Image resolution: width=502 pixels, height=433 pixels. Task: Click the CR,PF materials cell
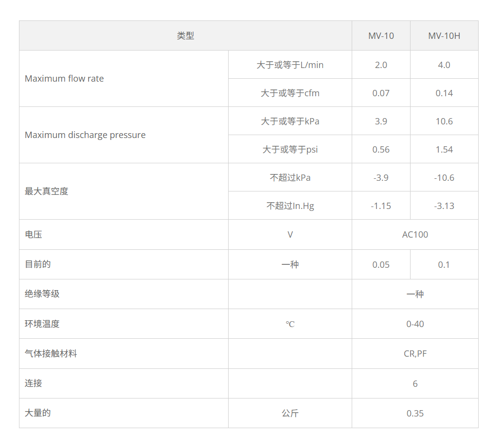point(414,353)
